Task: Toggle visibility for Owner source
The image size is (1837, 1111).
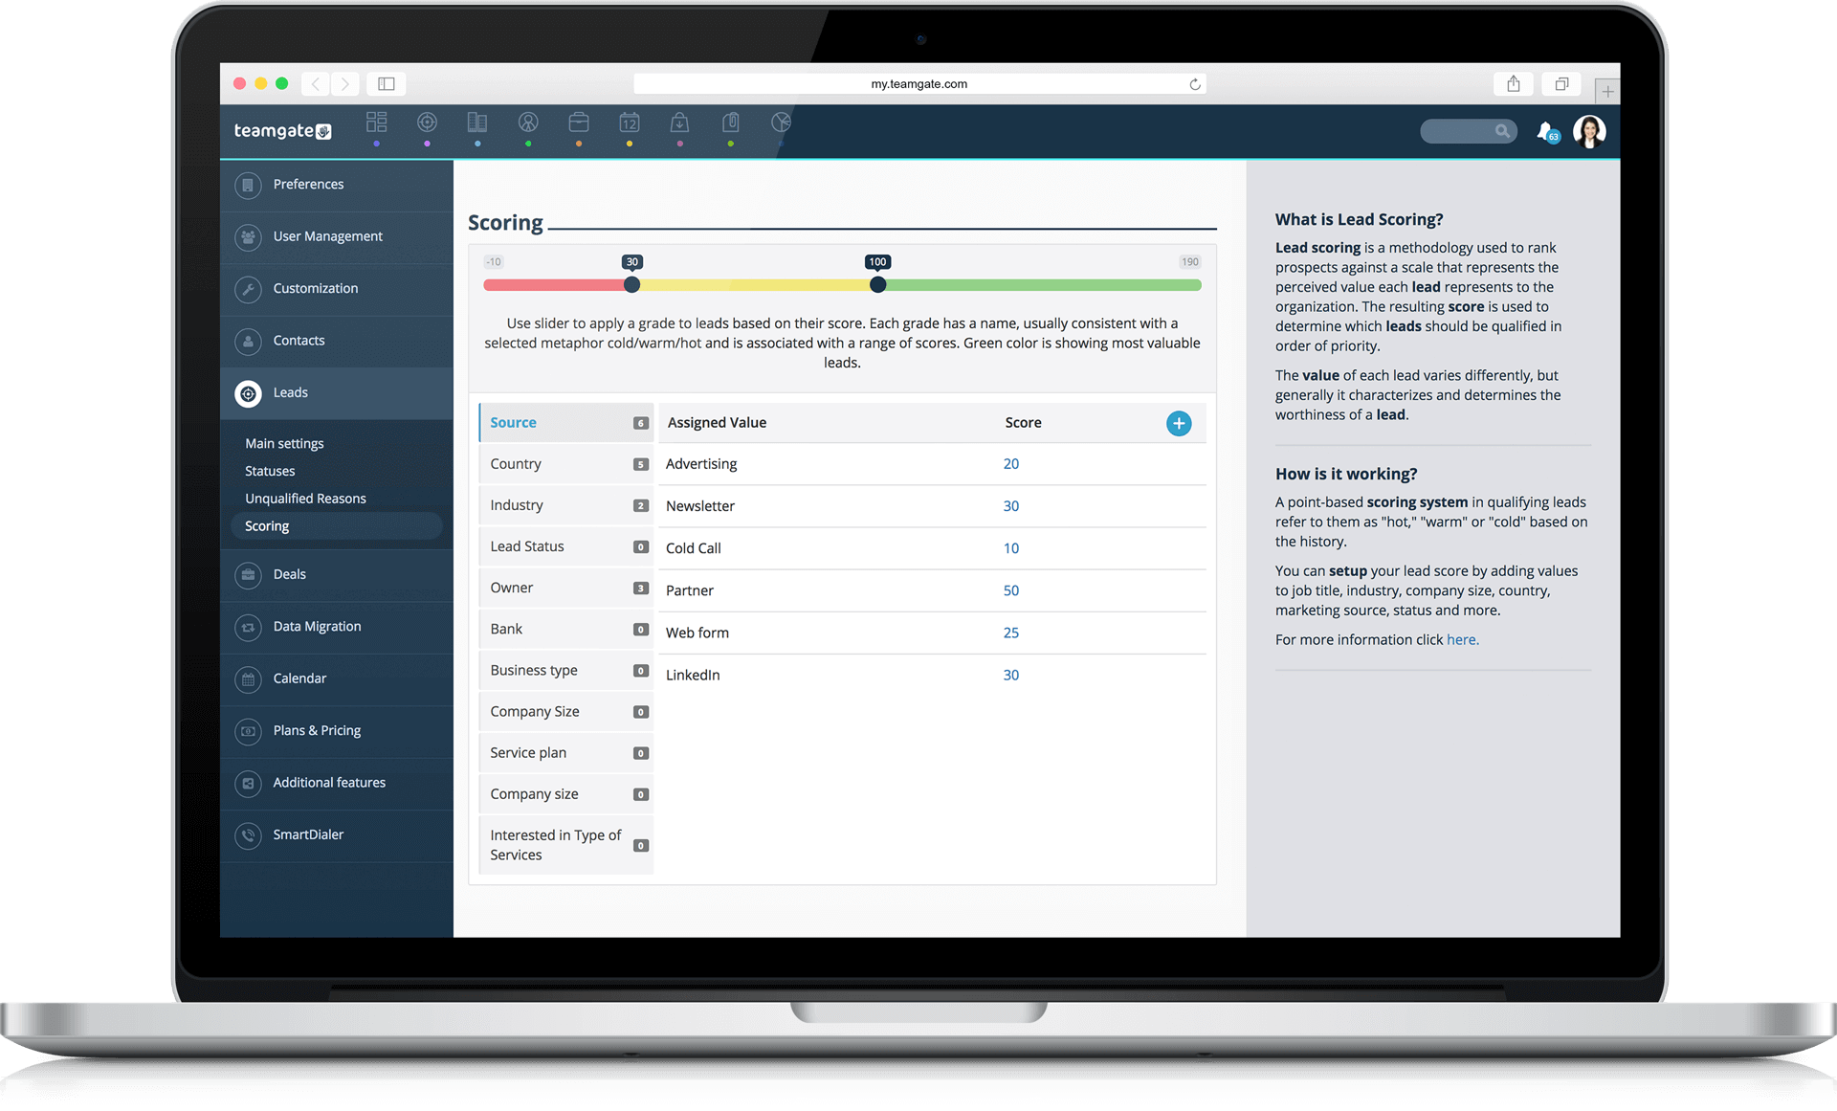Action: 642,589
